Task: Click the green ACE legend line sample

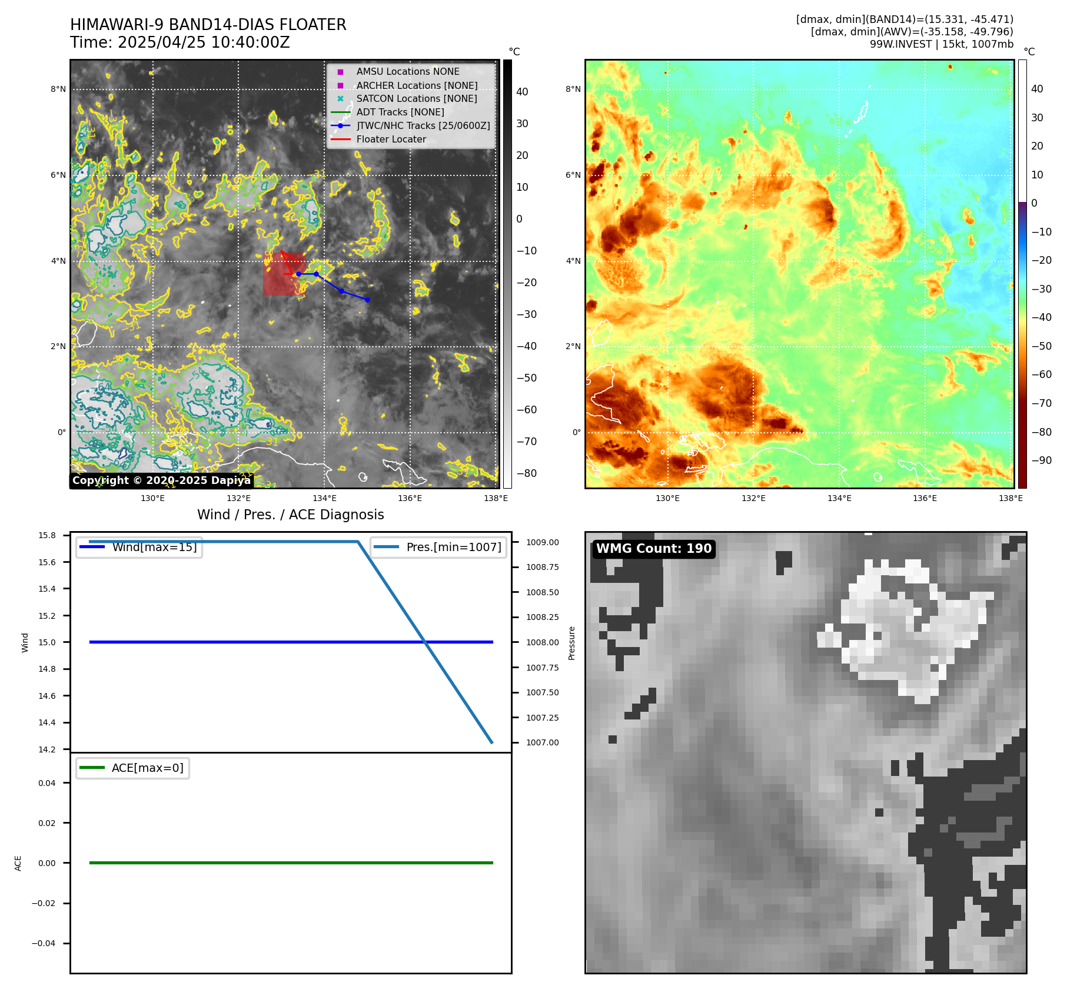Action: coord(92,768)
